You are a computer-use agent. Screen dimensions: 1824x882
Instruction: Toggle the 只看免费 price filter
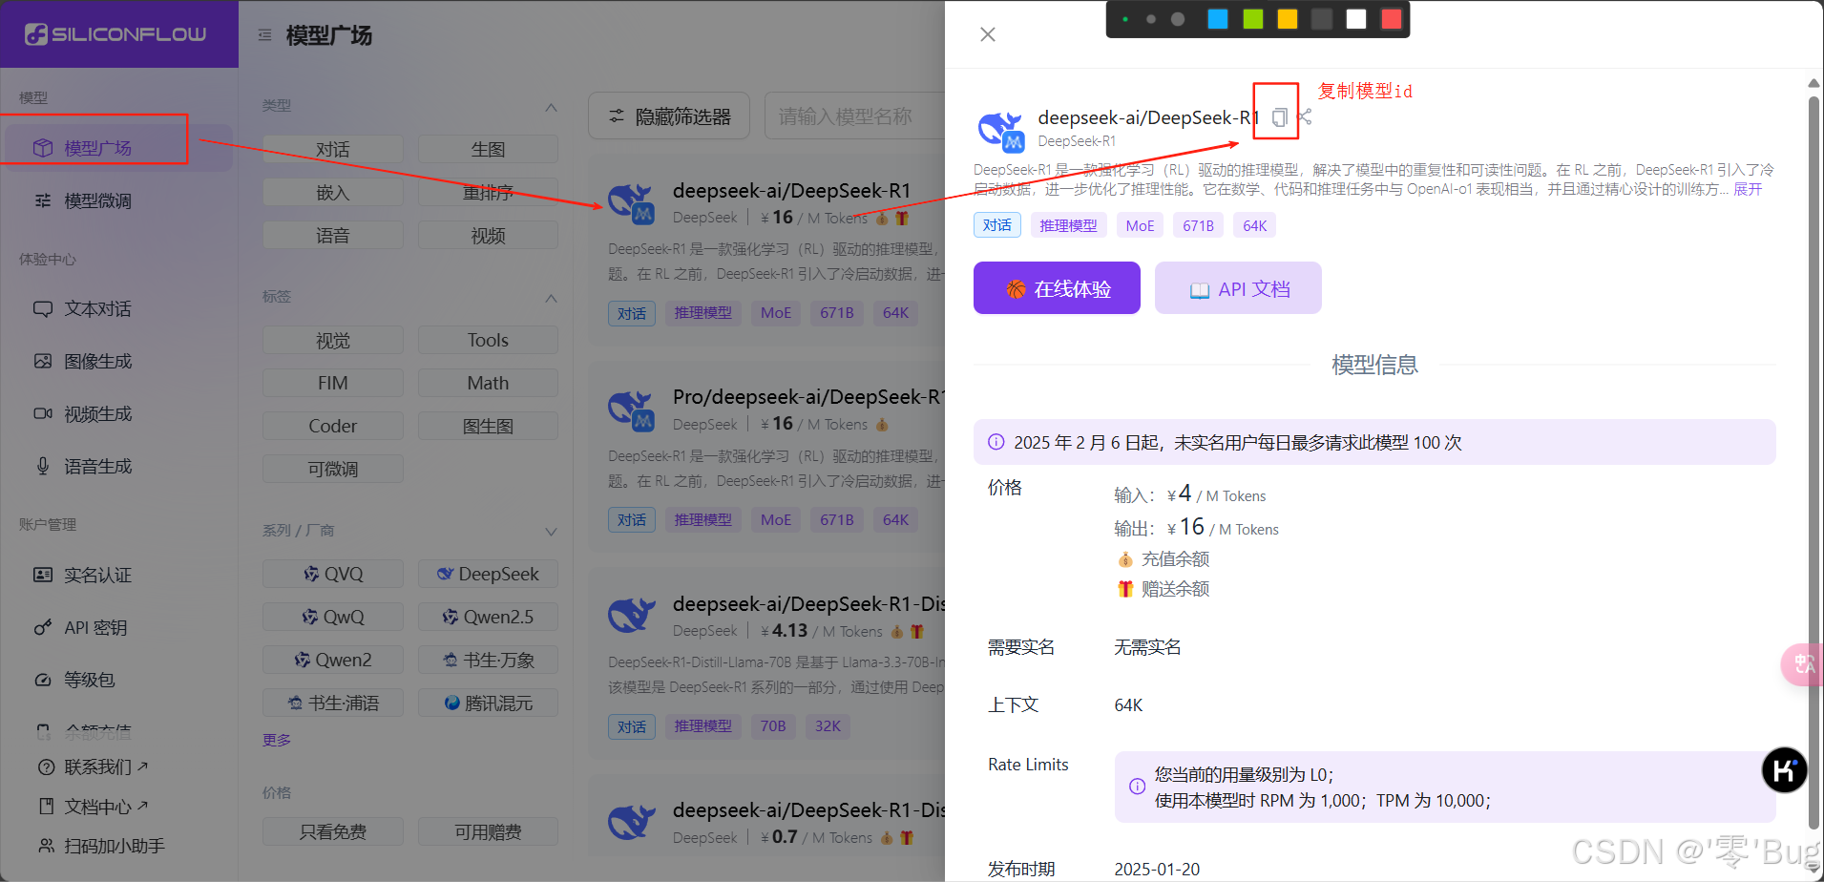pos(332,832)
